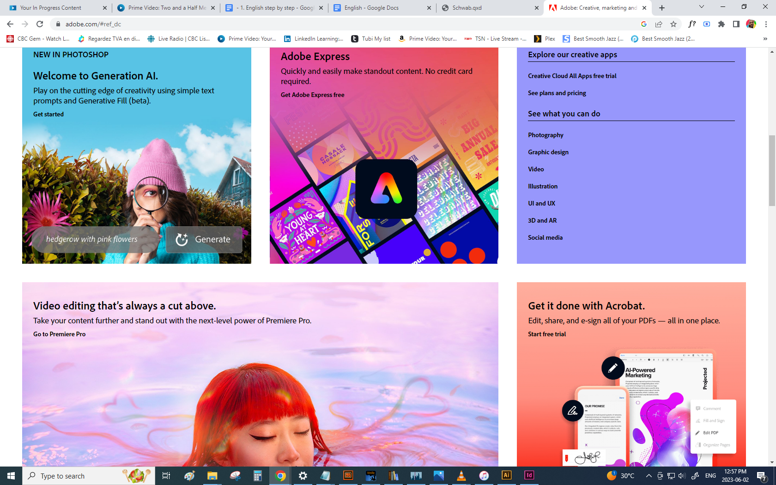Launch Adobe Illustrator from the taskbar
This screenshot has width=776, height=485.
click(x=507, y=475)
